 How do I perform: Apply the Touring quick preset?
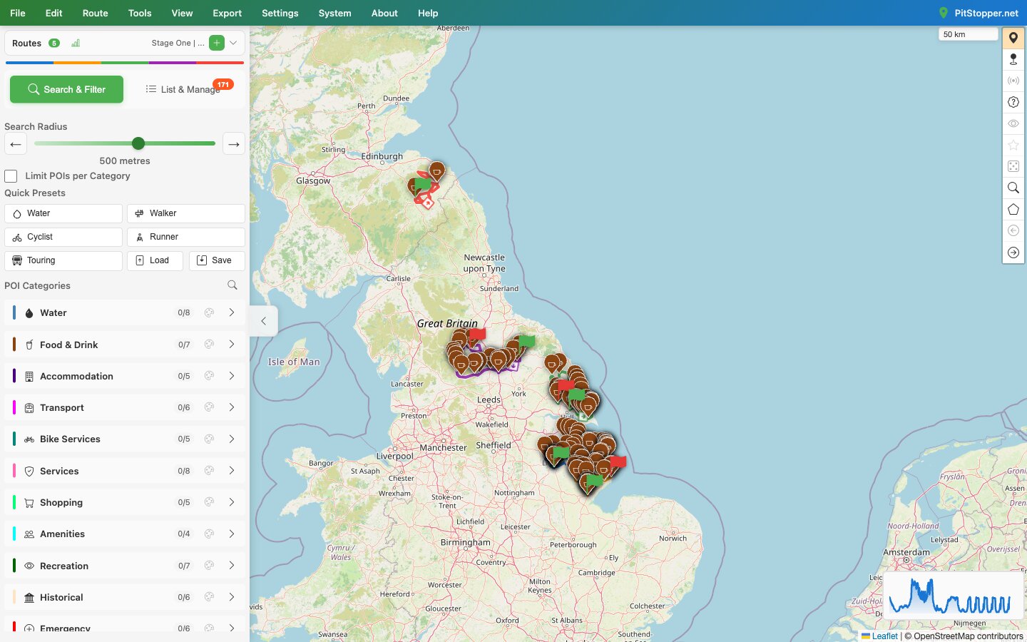point(63,260)
